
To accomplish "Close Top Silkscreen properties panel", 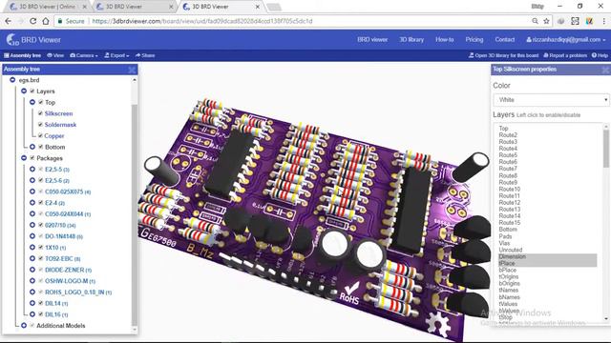I will 605,70.
